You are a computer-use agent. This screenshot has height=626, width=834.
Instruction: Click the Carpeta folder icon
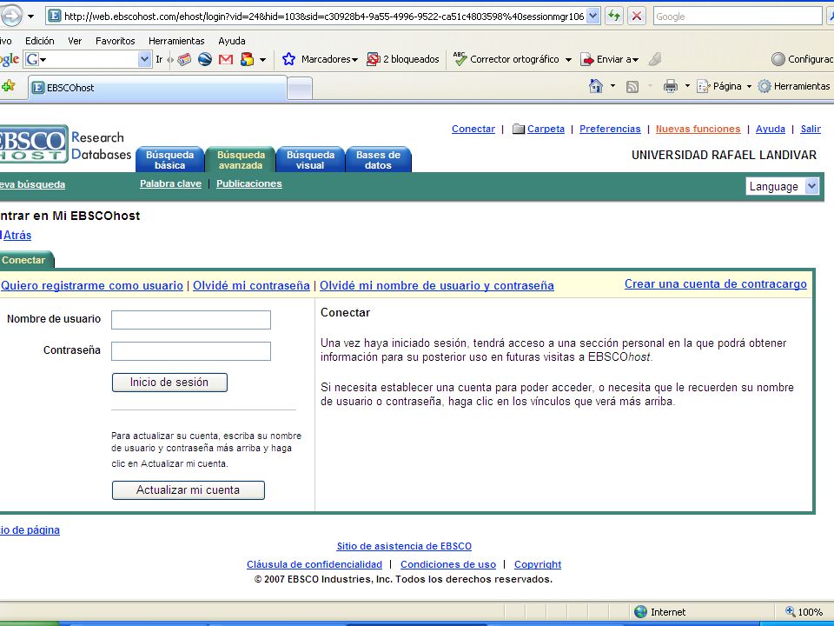coord(518,129)
